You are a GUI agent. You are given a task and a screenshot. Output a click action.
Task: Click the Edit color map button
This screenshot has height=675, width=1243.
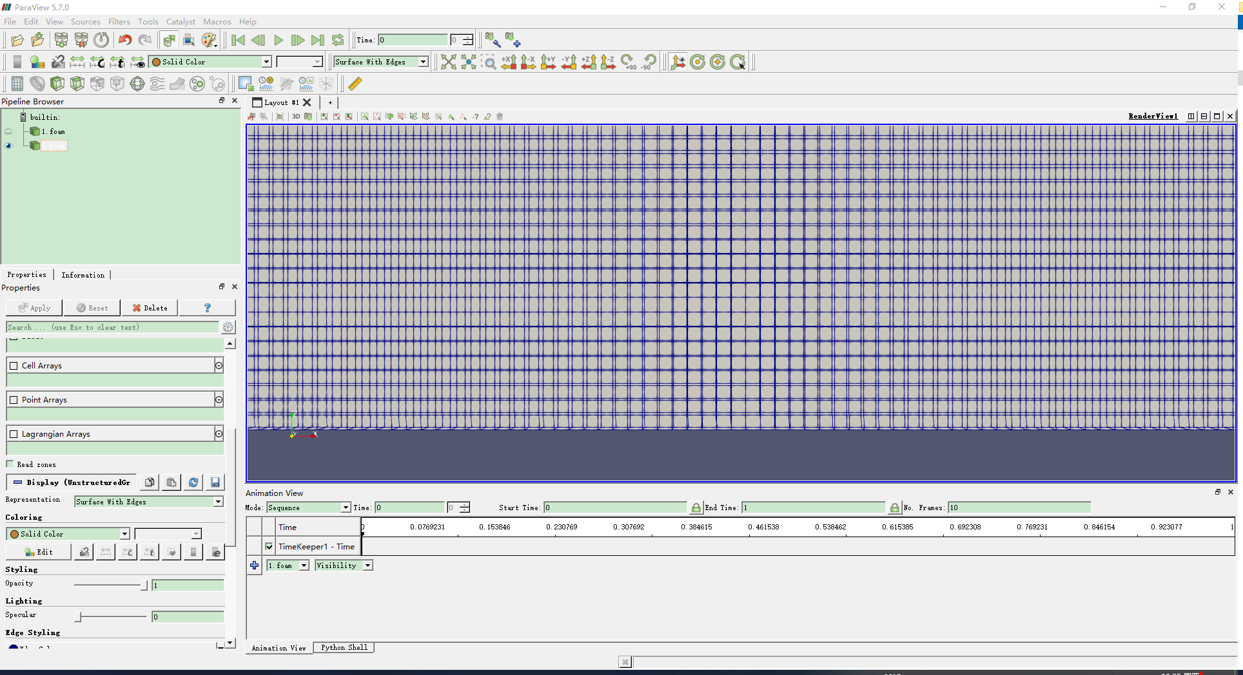click(39, 552)
